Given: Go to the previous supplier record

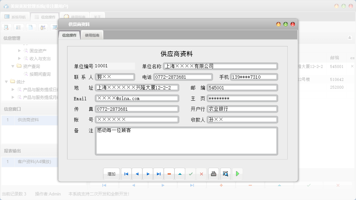Looking at the screenshot, I should pos(137,174).
